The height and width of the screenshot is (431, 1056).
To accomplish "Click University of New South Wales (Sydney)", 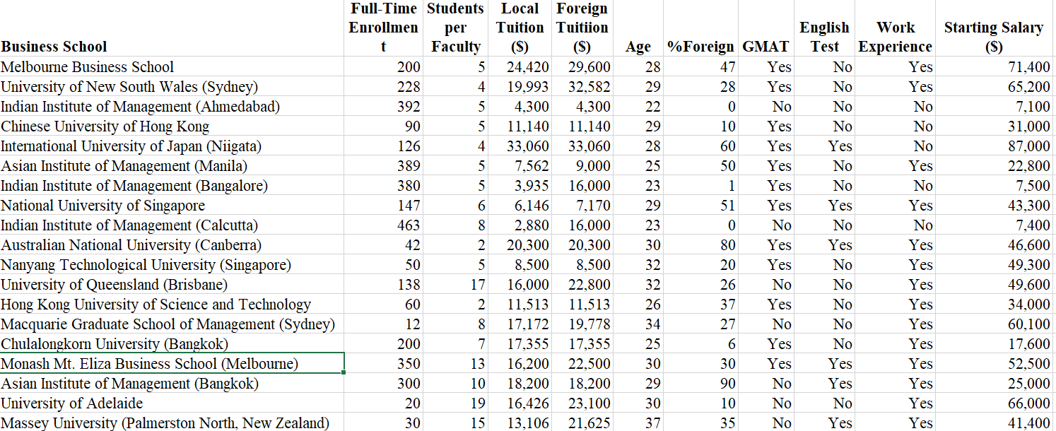I will pyautogui.click(x=172, y=87).
